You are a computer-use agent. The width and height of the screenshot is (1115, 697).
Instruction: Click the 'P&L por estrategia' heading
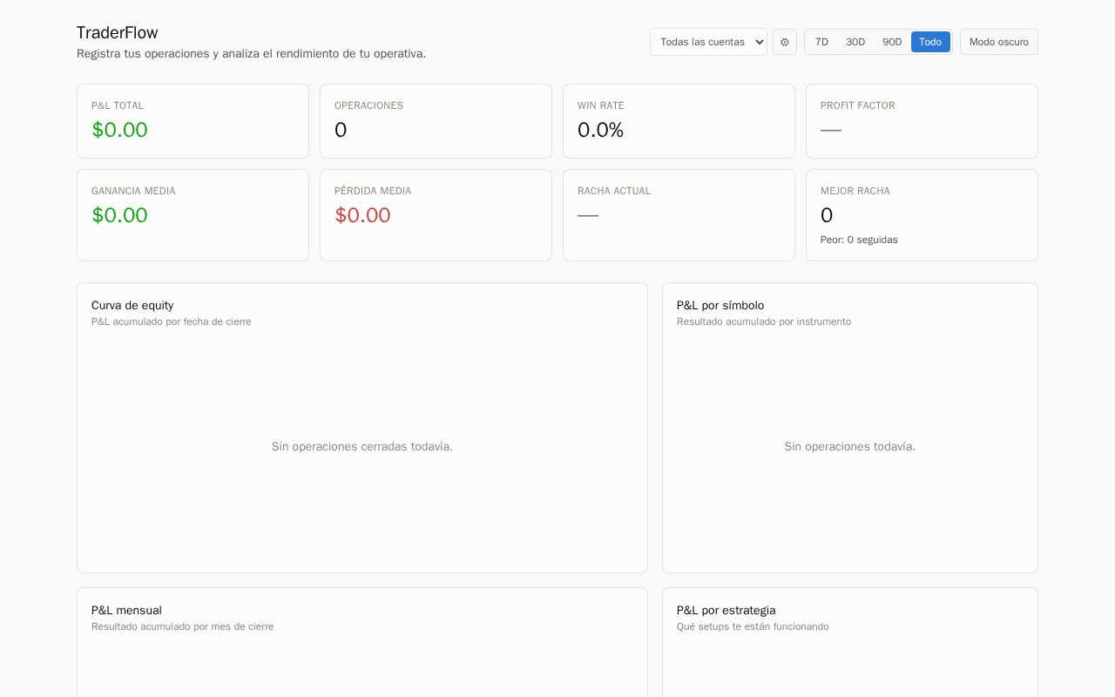click(x=726, y=611)
